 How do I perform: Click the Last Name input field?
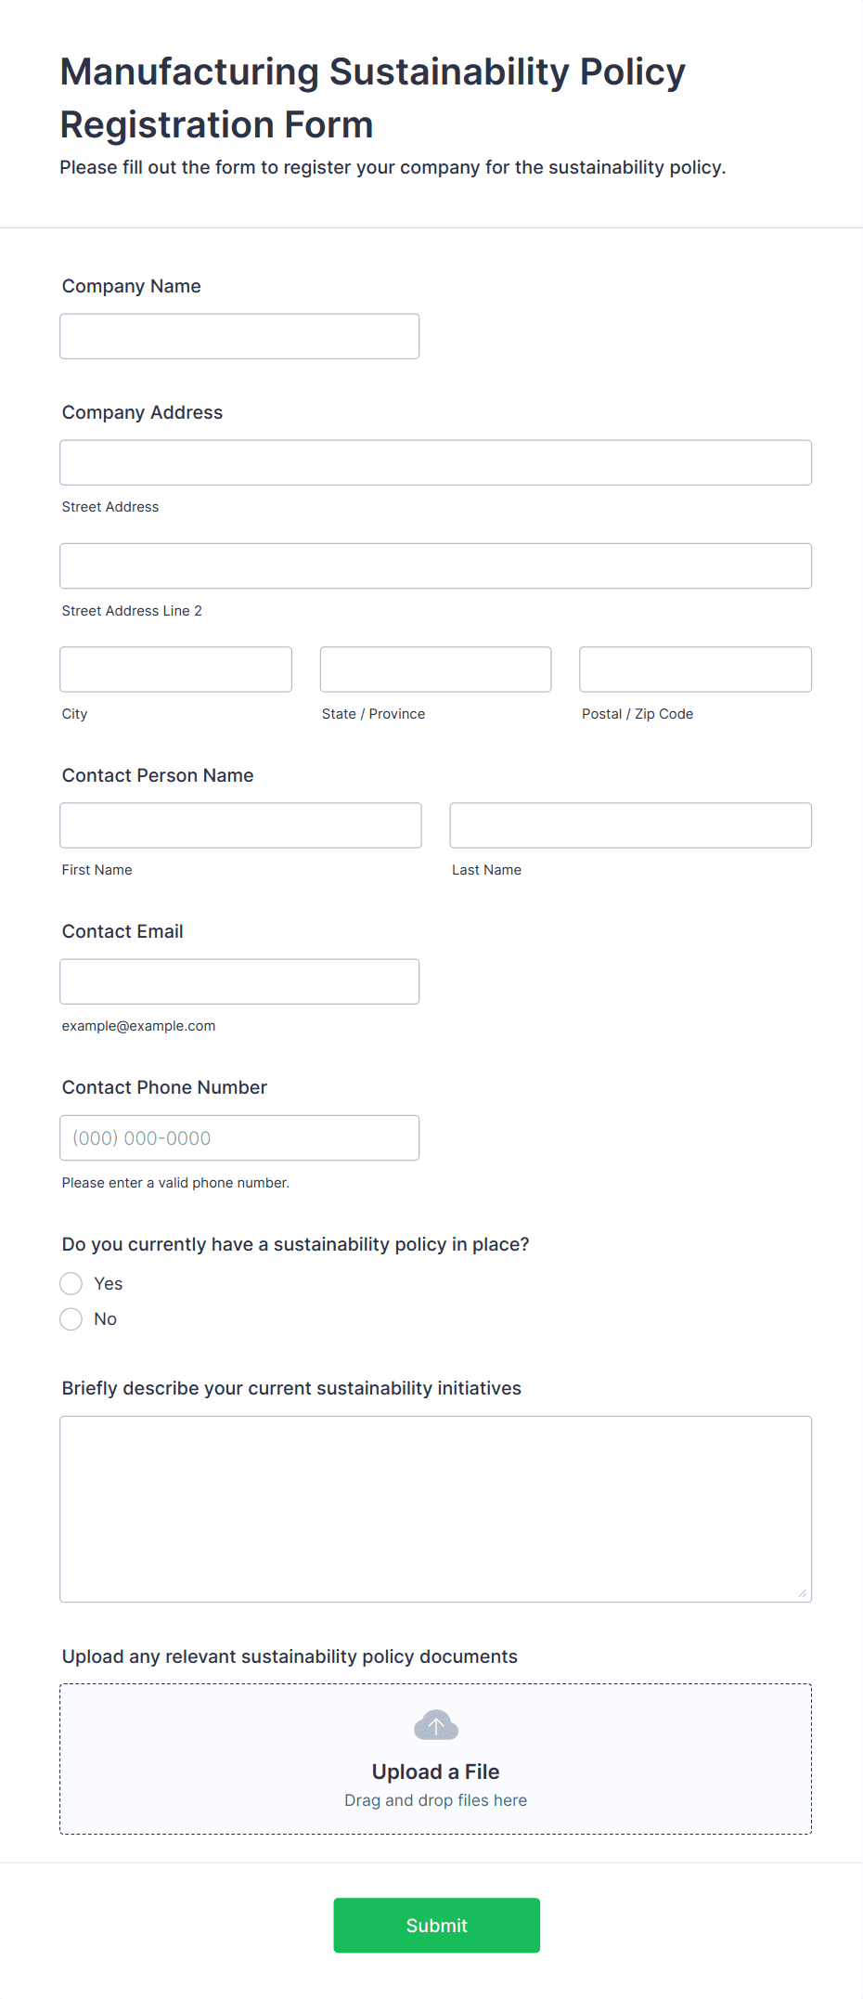click(x=630, y=825)
